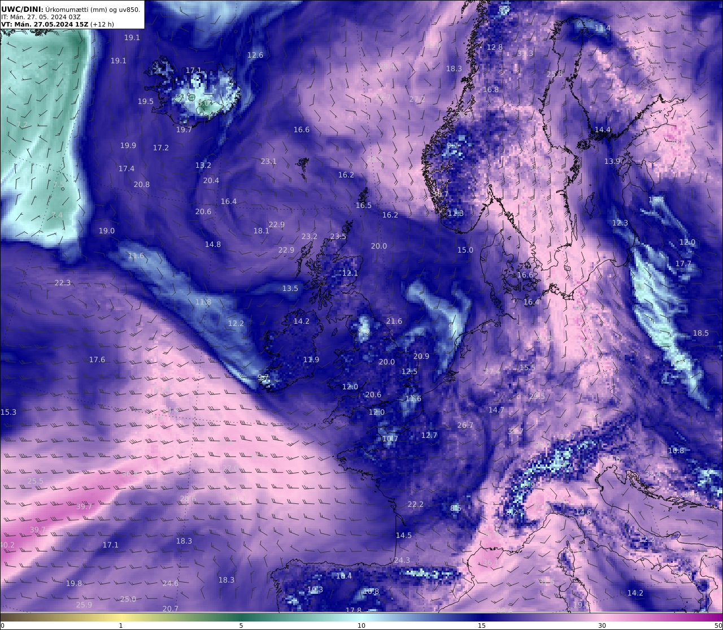723x630 pixels.
Task: Click the 17.6 value on the map
Action: coord(97,359)
